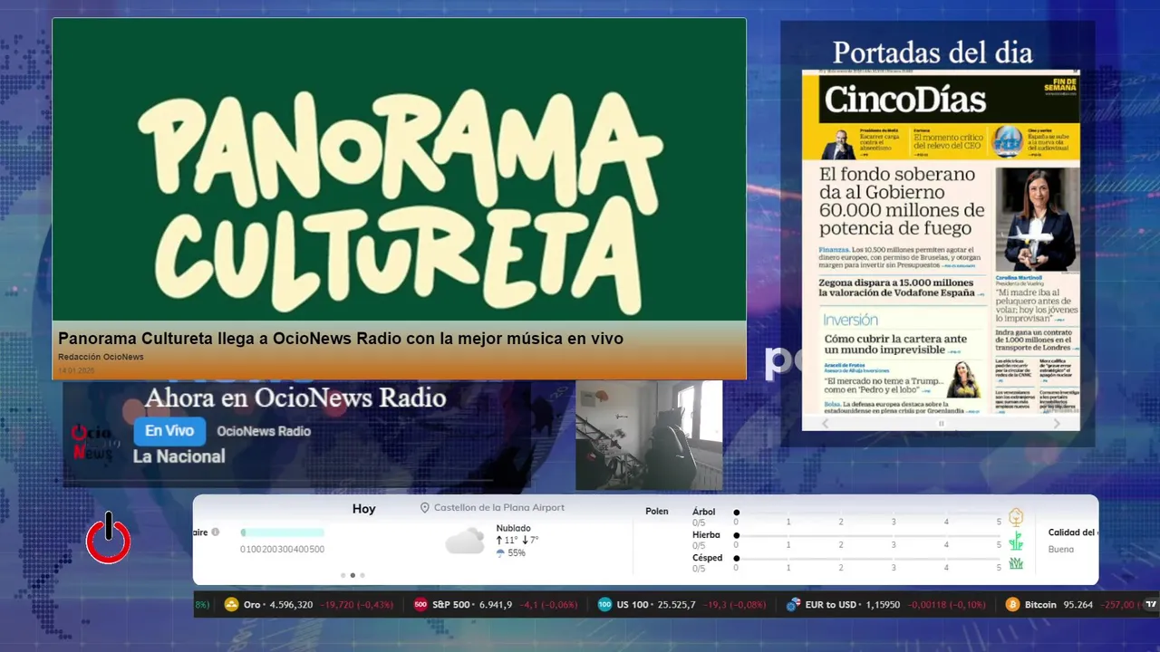The image size is (1160, 652).
Task: Click 'OcioNews Radio' station label
Action: (x=264, y=431)
